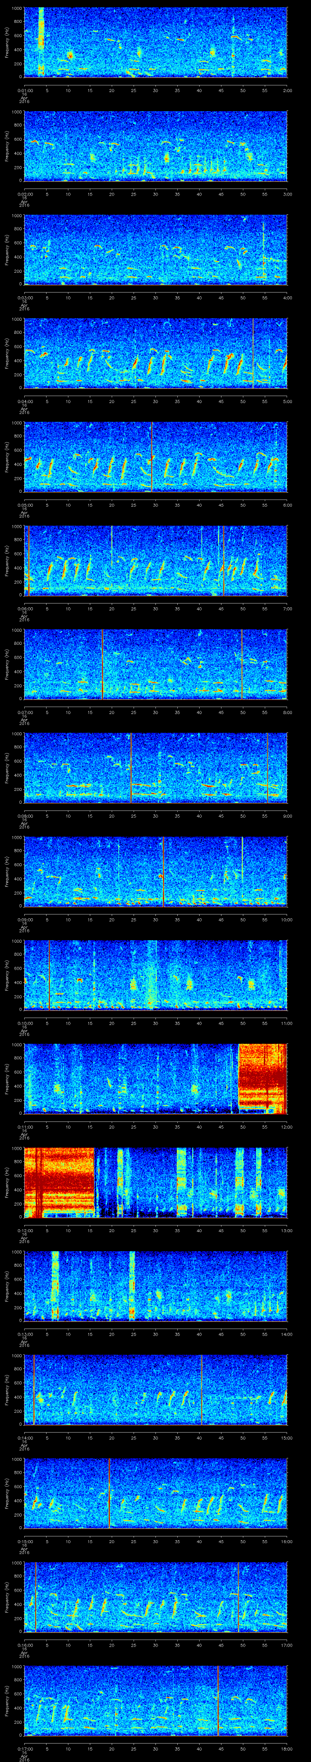Click the red vertical spike in 0:05:00 panel

tap(152, 458)
